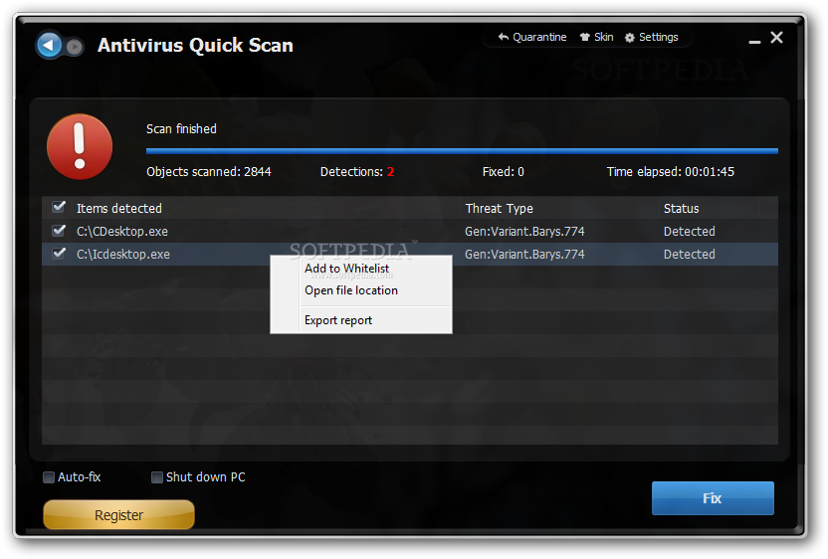The height and width of the screenshot is (559, 828).
Task: Choose Export report in context menu
Action: (x=338, y=320)
